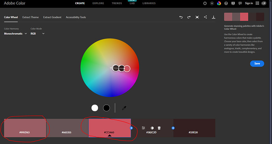This screenshot has width=272, height=144.
Task: Open the CREATE page
Action: click(80, 3)
